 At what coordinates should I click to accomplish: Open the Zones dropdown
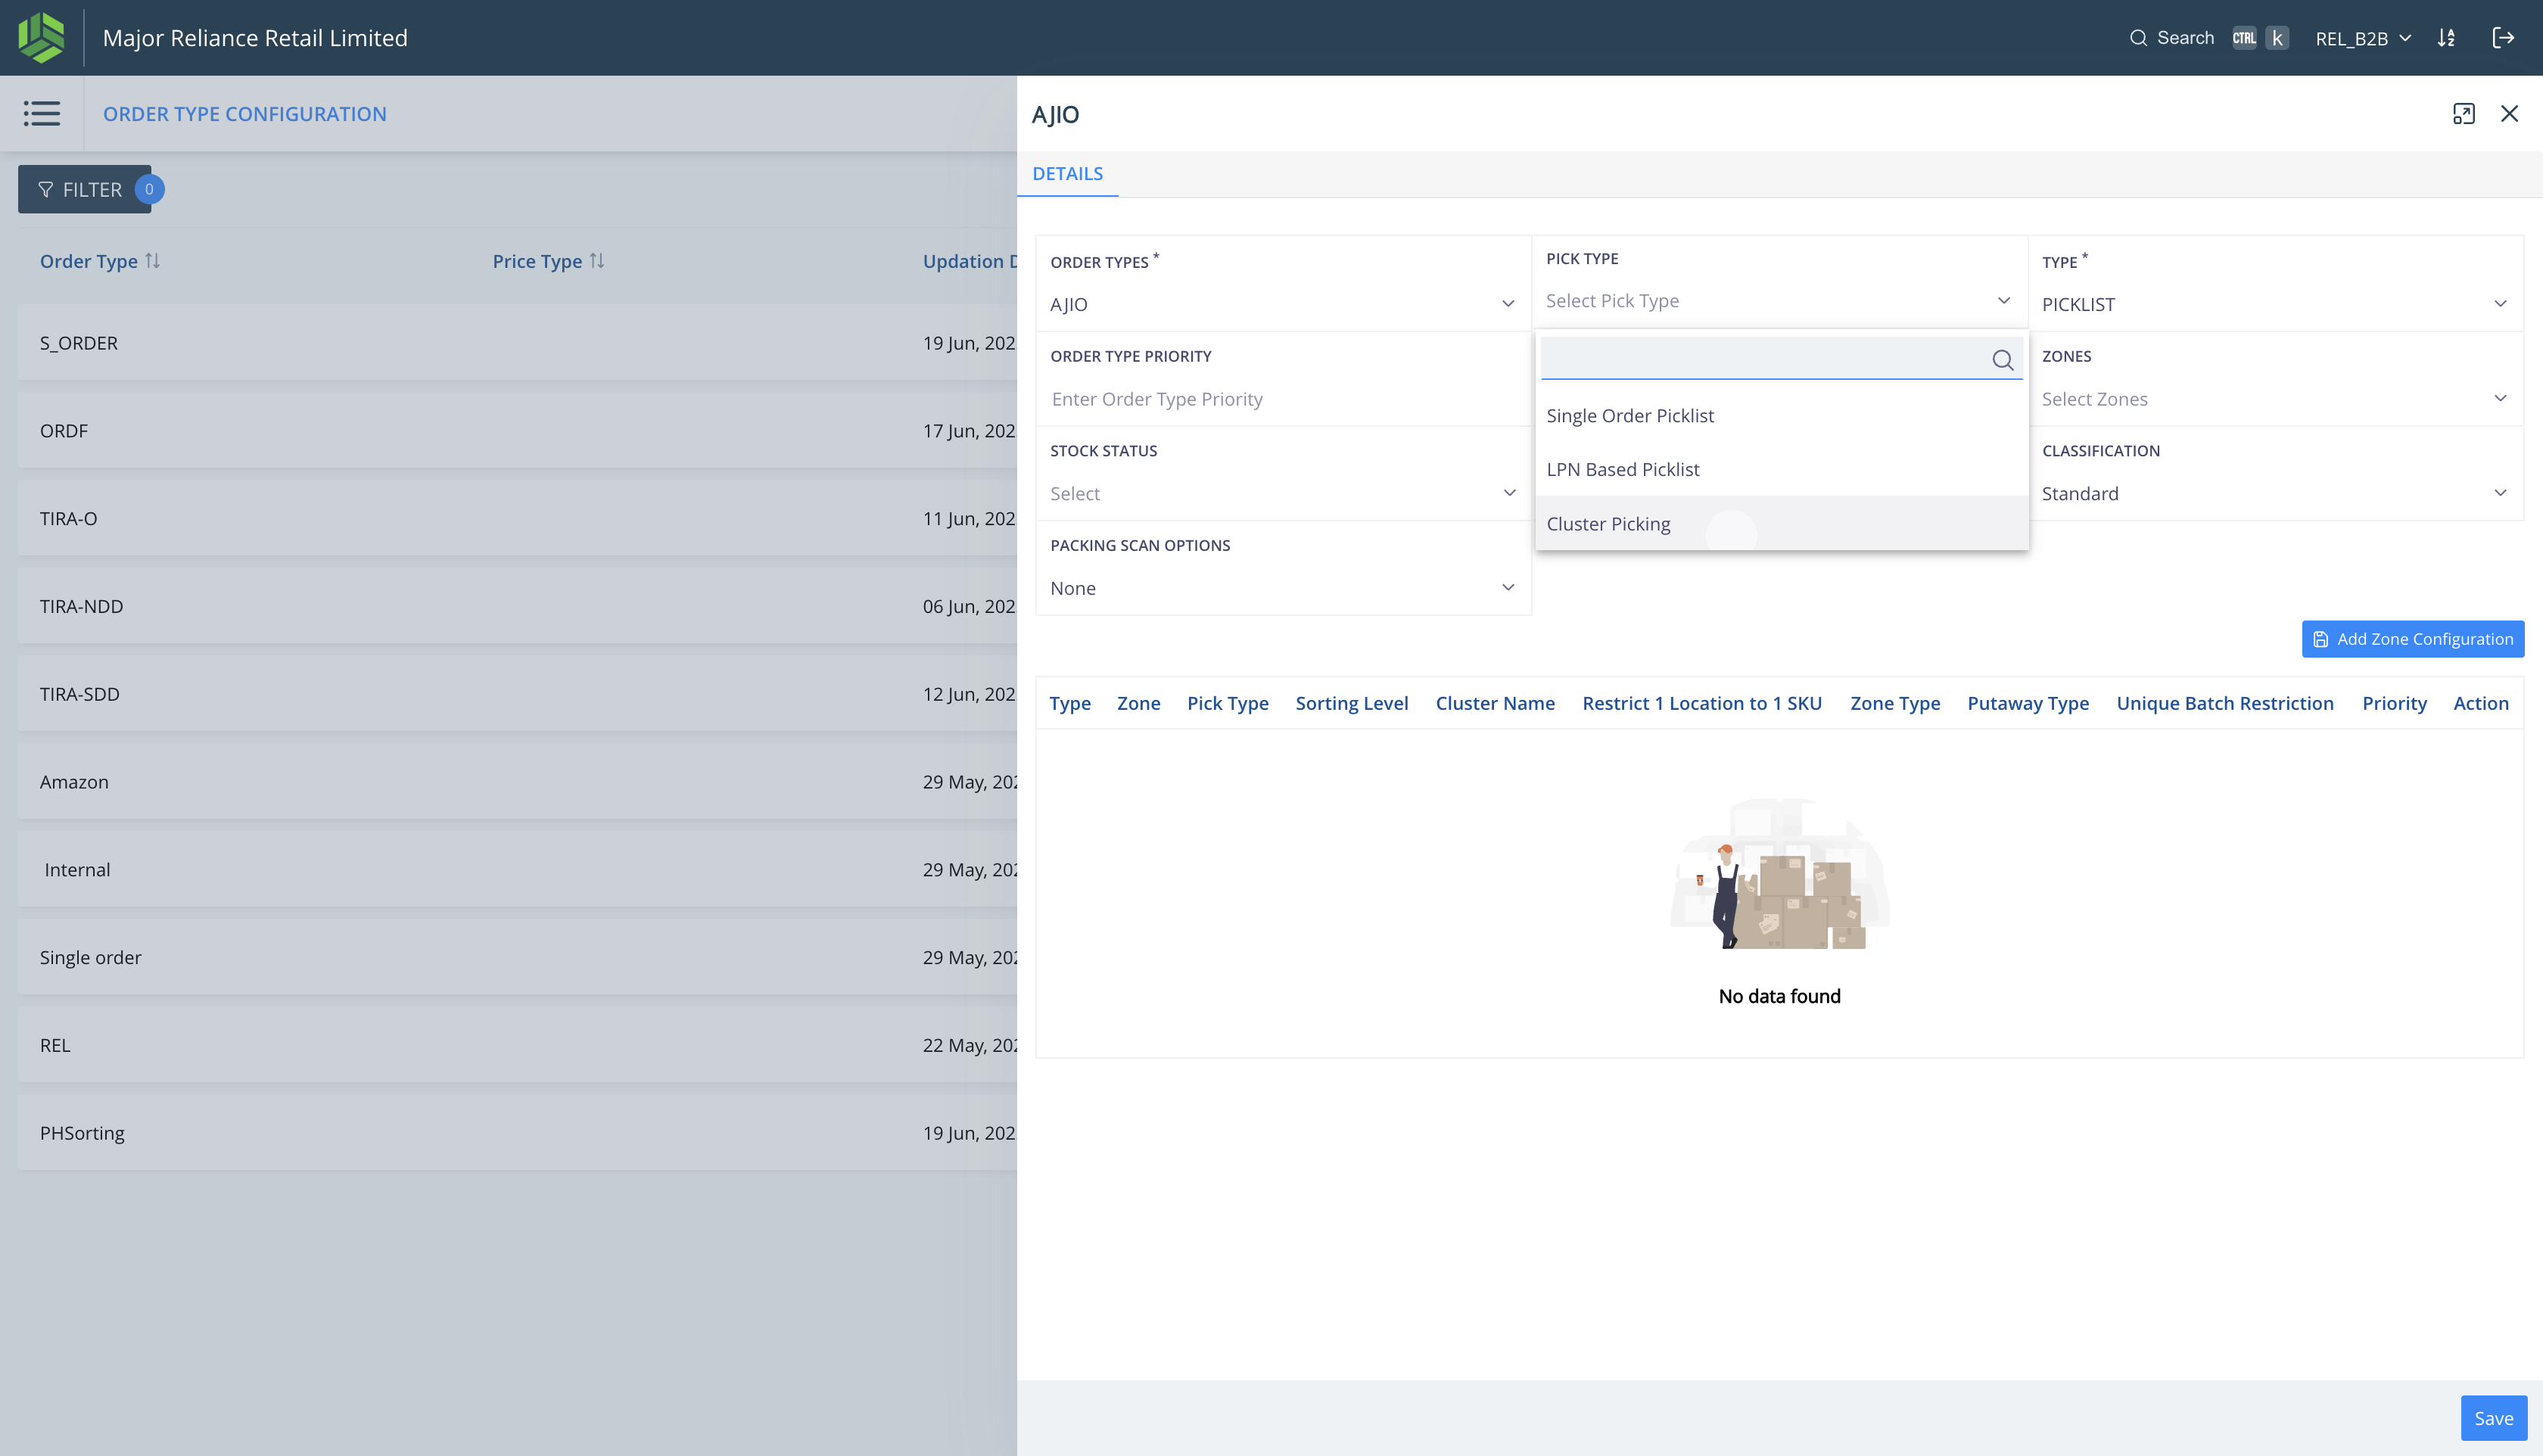pyautogui.click(x=2275, y=399)
